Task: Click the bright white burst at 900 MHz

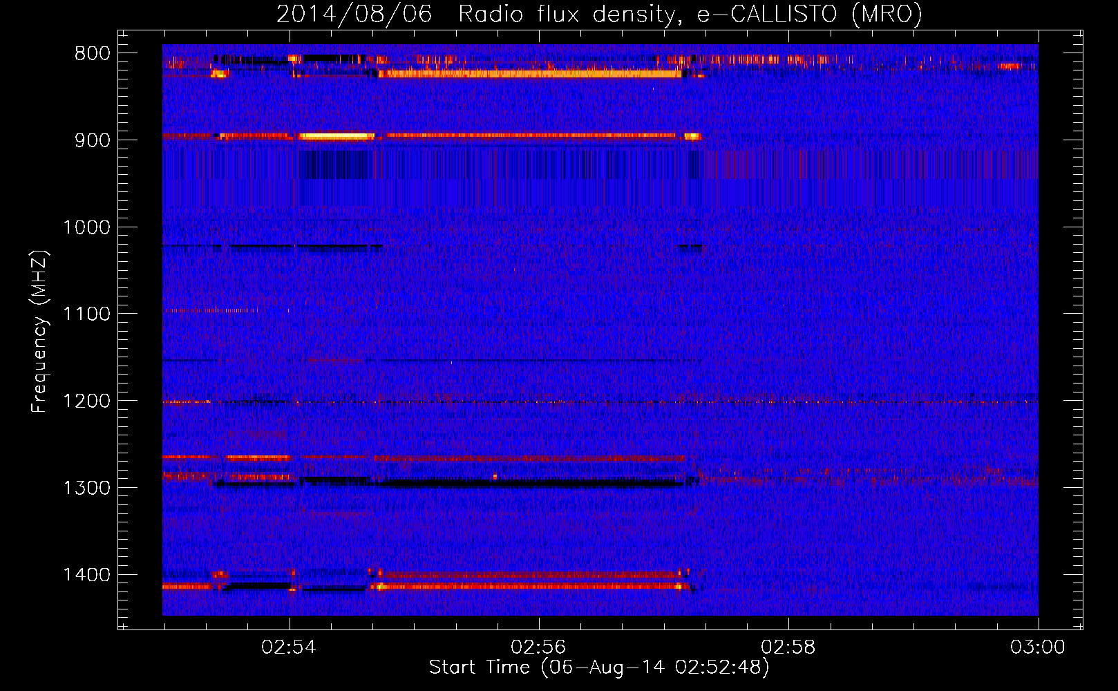Action: (x=337, y=136)
